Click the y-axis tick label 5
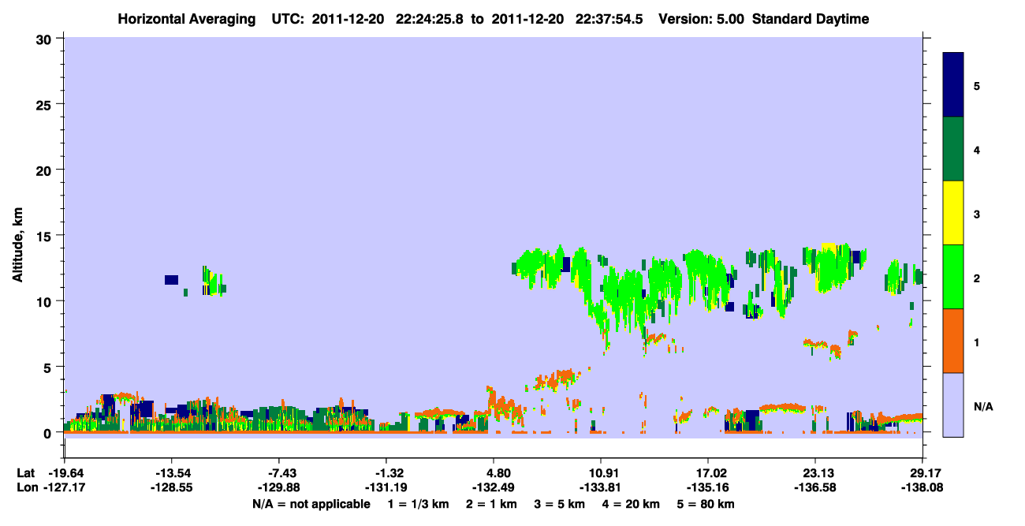 (x=49, y=367)
